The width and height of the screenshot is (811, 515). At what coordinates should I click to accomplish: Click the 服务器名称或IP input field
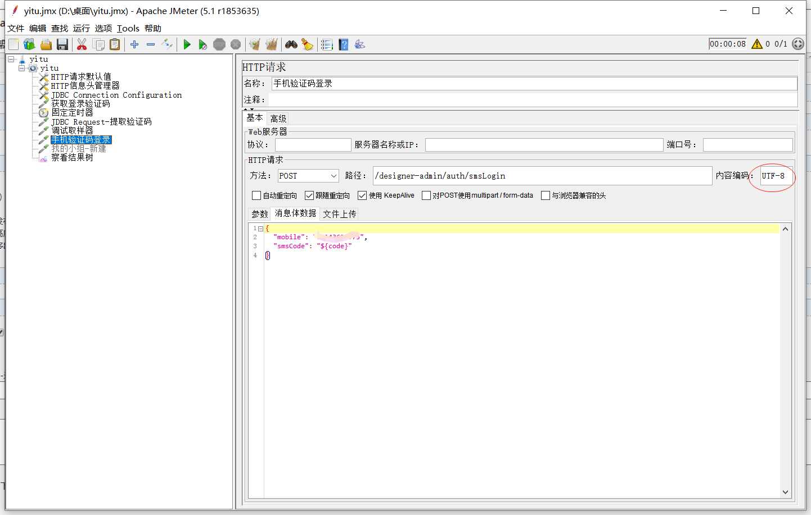coord(544,145)
